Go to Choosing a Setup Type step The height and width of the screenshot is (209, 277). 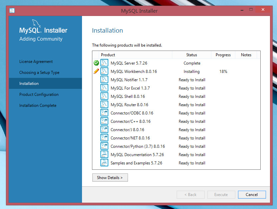(x=39, y=73)
